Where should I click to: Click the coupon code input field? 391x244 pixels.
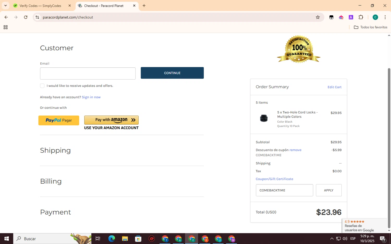(x=284, y=190)
